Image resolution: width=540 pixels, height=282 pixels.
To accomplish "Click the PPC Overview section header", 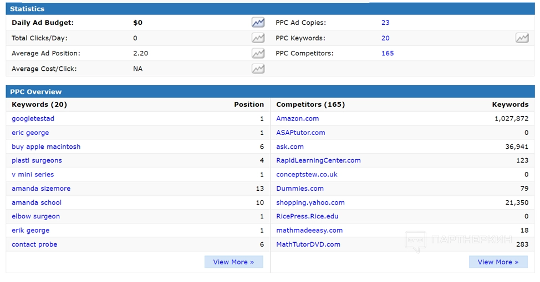I will pyautogui.click(x=270, y=92).
